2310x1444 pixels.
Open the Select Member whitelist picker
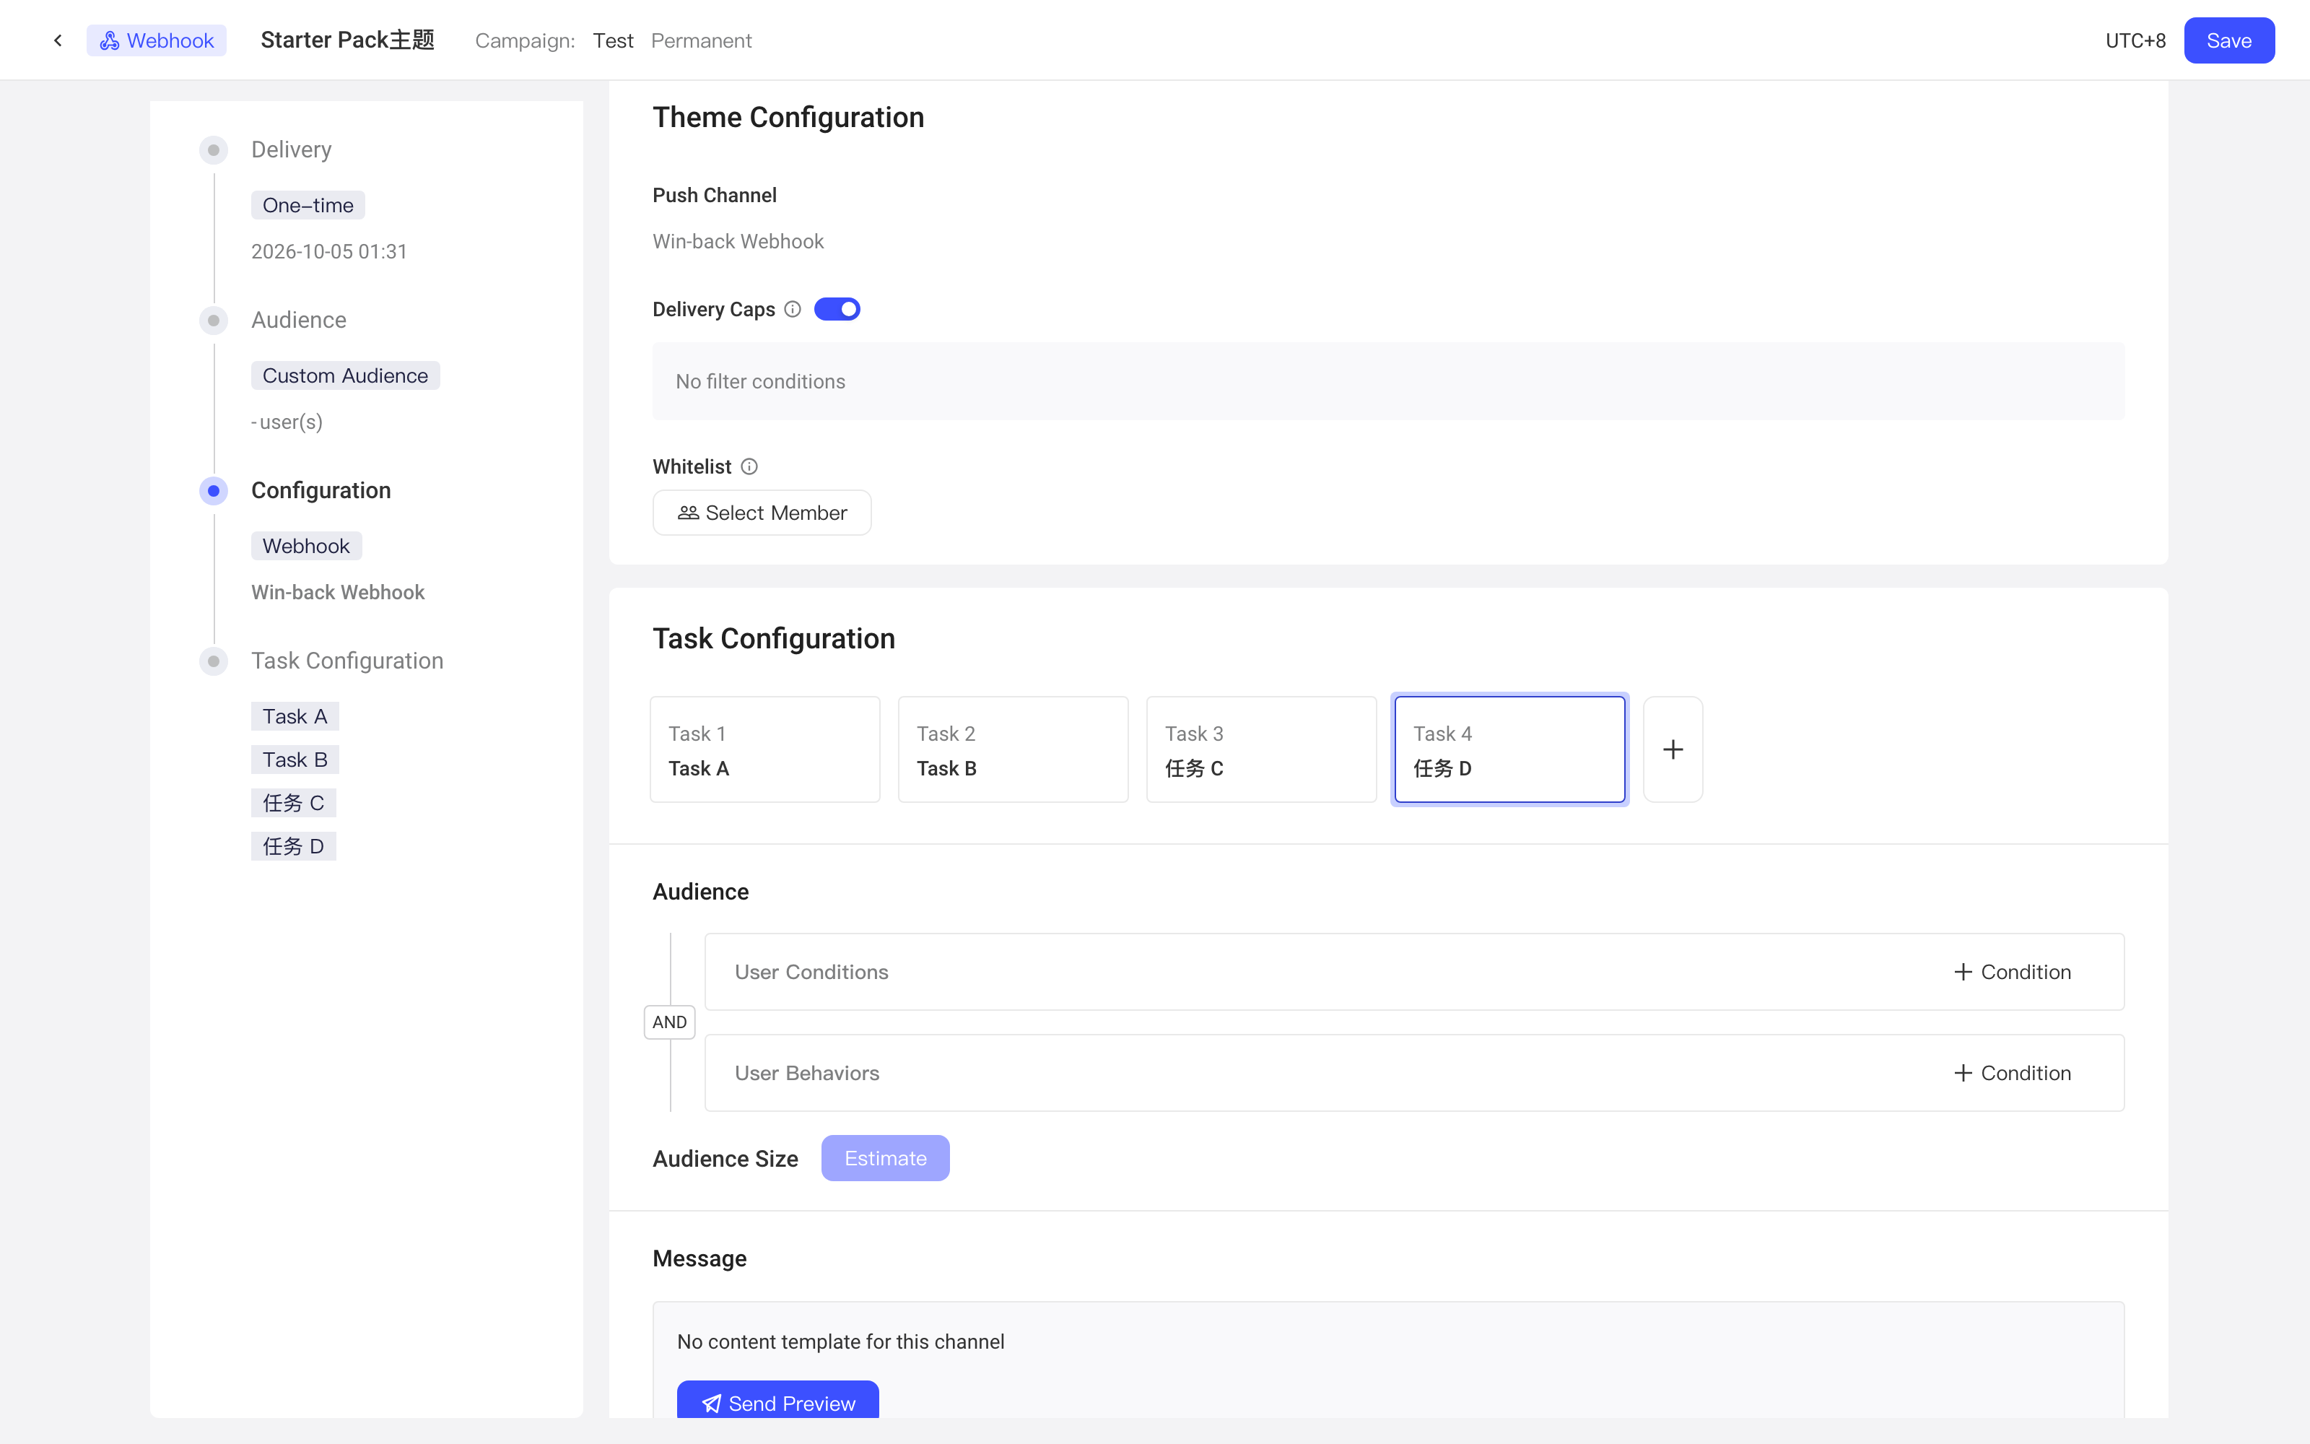click(x=762, y=513)
